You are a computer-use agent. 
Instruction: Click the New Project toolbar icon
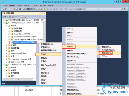pyautogui.click(x=4, y=9)
